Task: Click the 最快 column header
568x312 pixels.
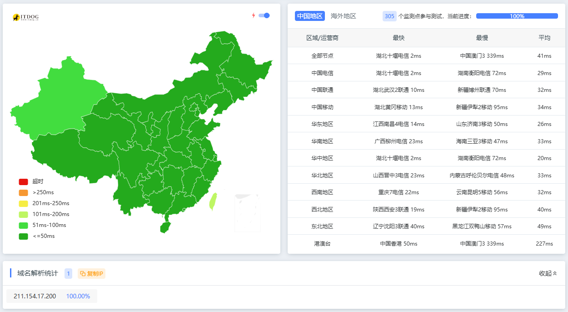Action: 399,38
